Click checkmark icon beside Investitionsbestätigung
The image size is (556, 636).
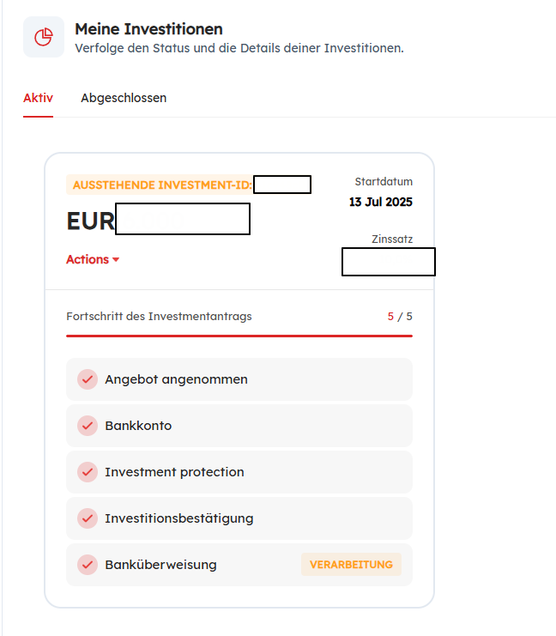[x=87, y=518]
